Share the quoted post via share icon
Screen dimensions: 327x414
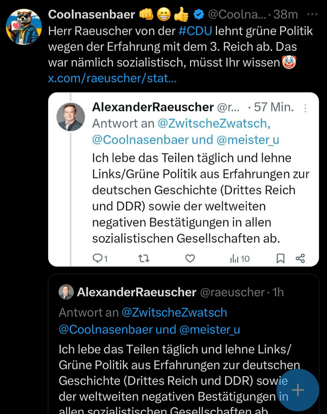tap(300, 258)
